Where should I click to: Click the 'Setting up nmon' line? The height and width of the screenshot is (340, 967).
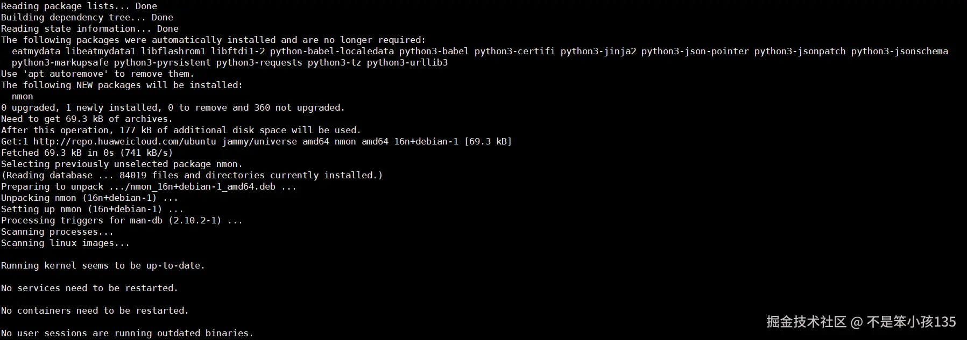pyautogui.click(x=92, y=209)
